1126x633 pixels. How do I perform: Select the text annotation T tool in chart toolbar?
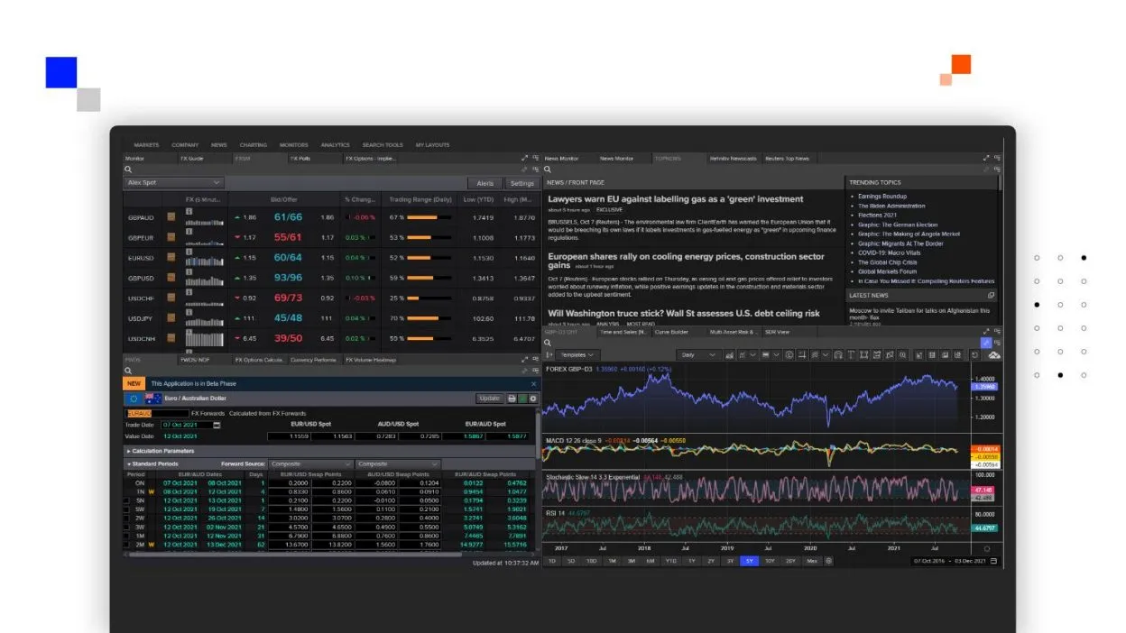click(851, 355)
